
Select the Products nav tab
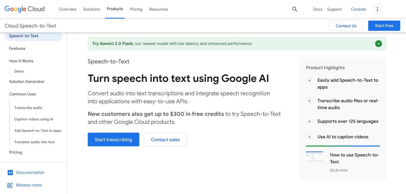(x=115, y=9)
